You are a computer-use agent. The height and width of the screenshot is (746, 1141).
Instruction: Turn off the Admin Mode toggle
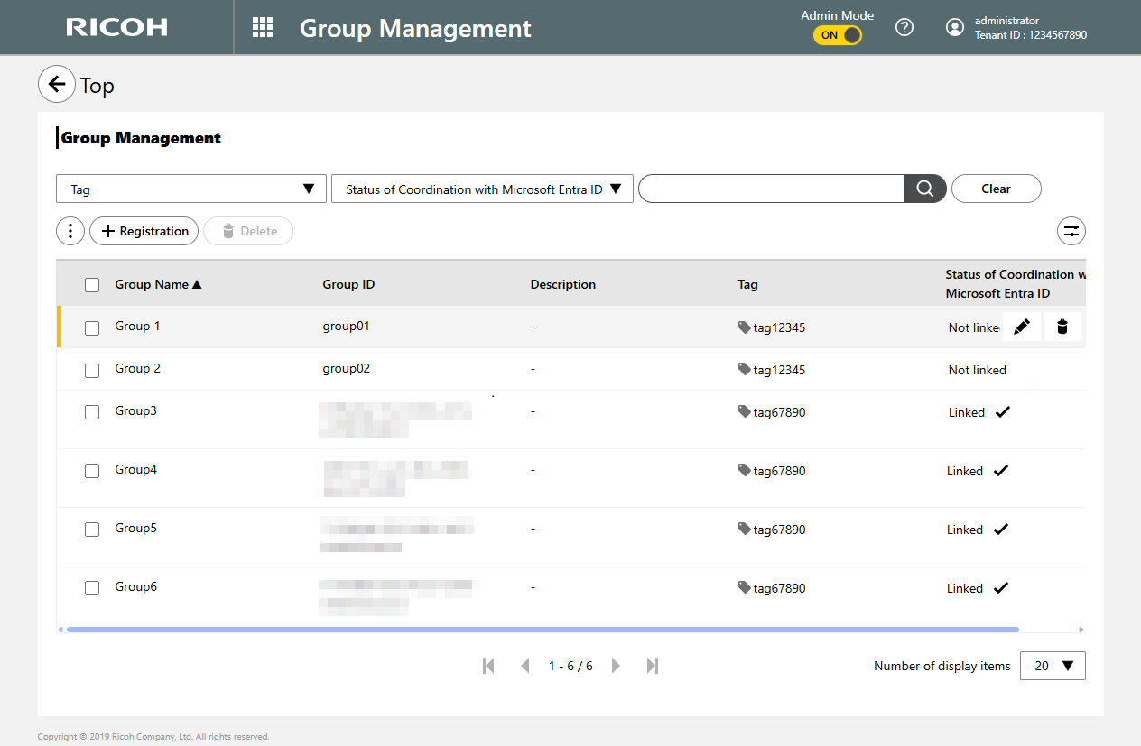click(838, 35)
